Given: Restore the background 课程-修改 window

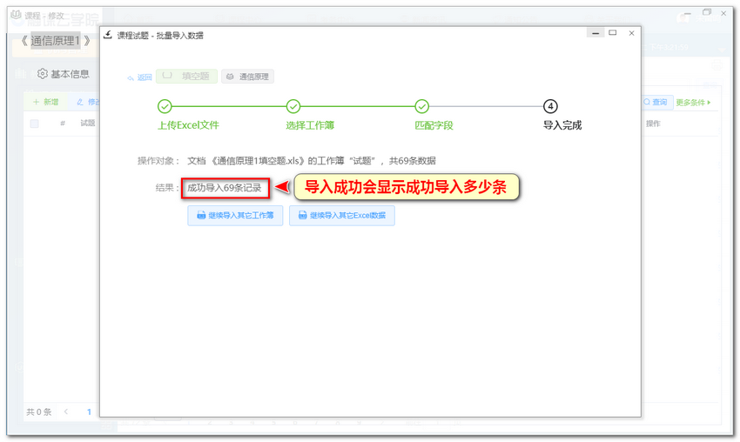Looking at the screenshot, I should point(707,13).
